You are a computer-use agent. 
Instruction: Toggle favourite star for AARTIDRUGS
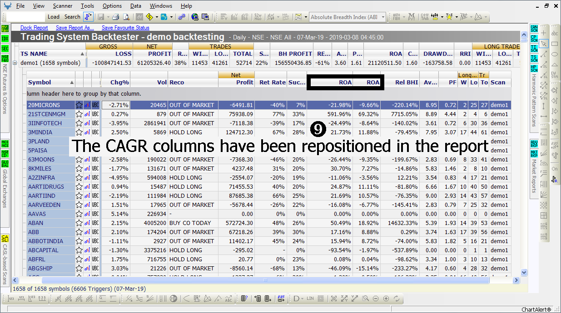[x=79, y=187]
